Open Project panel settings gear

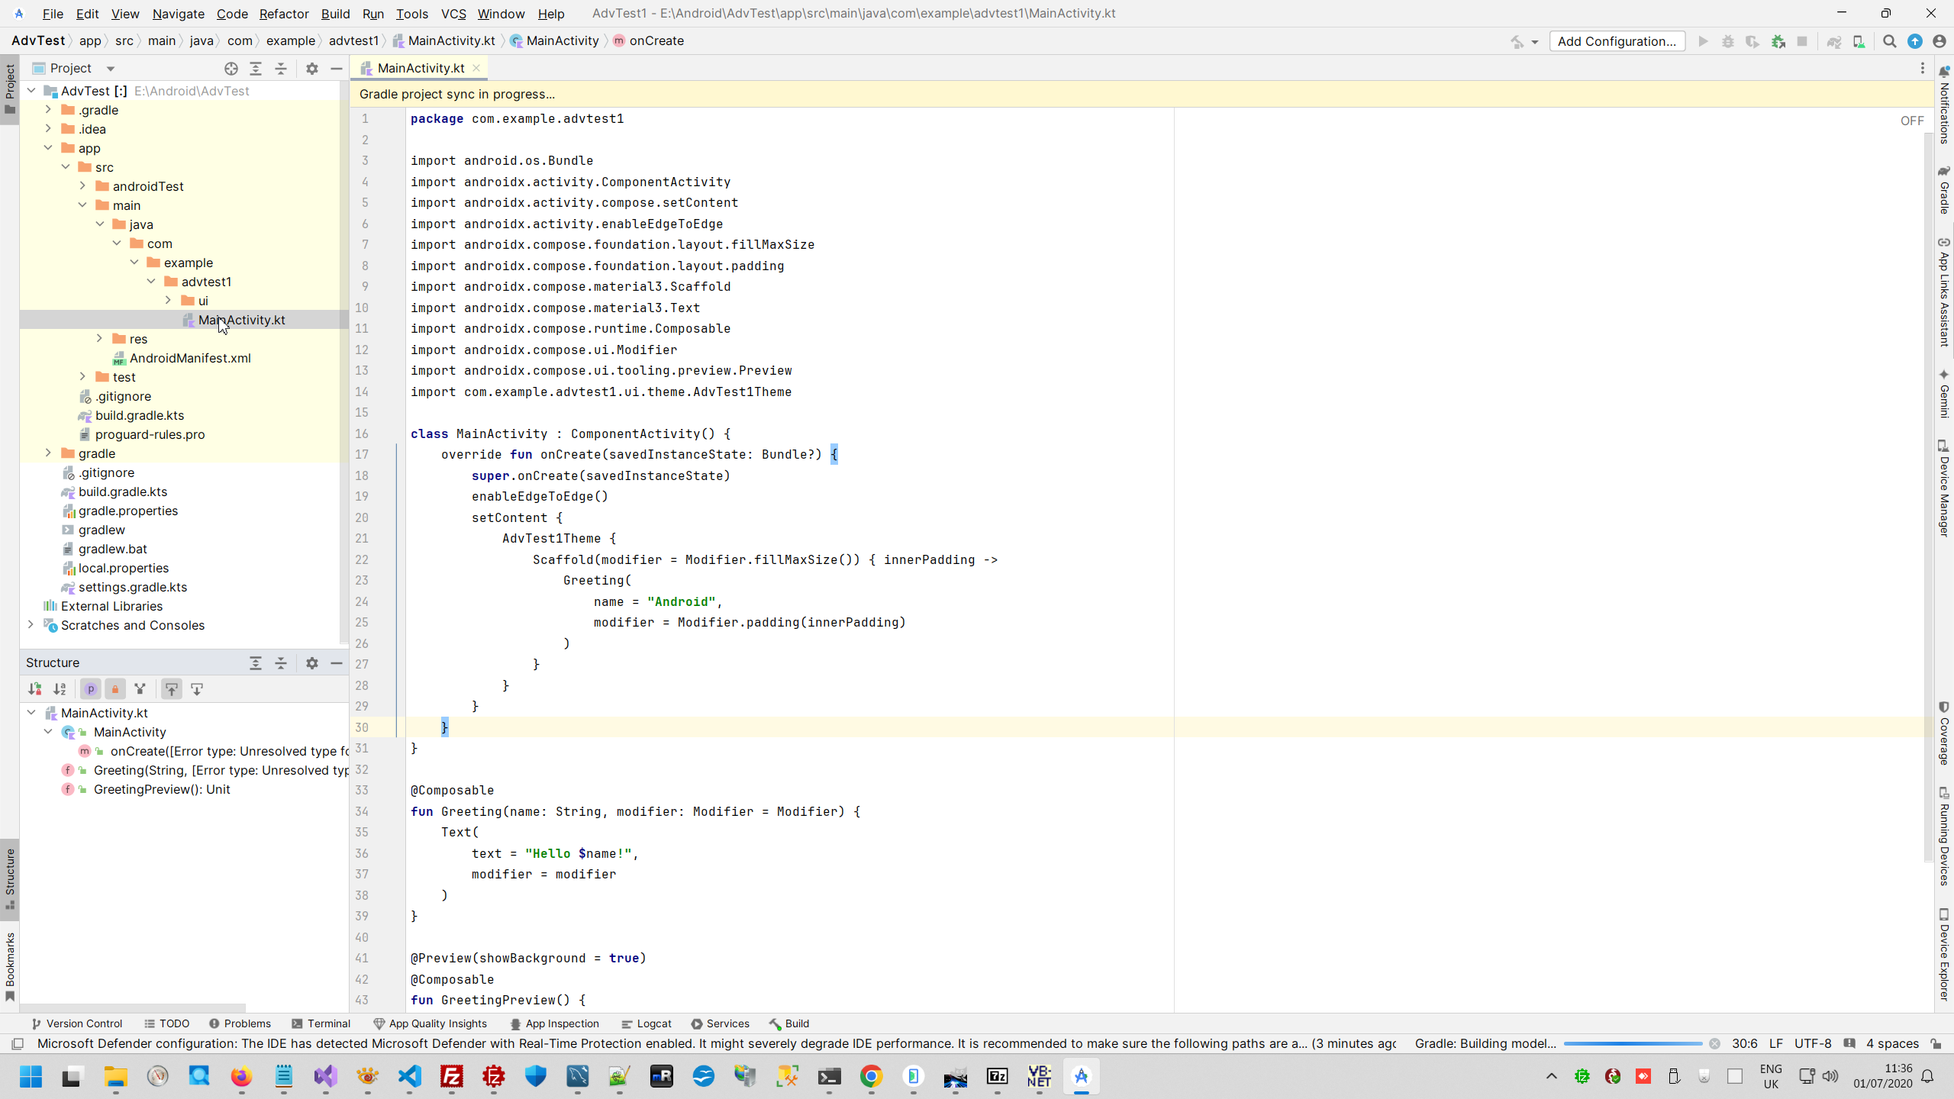click(311, 69)
